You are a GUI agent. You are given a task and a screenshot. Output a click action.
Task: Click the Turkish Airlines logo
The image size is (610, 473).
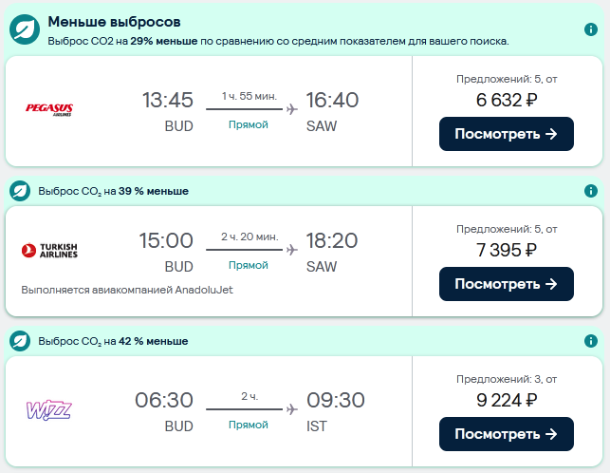click(x=49, y=251)
